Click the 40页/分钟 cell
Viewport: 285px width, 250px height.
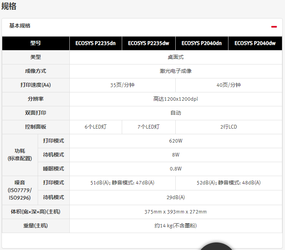229,85
